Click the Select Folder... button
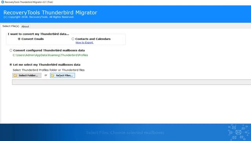Screen dimensions: 251x141 click(27, 75)
